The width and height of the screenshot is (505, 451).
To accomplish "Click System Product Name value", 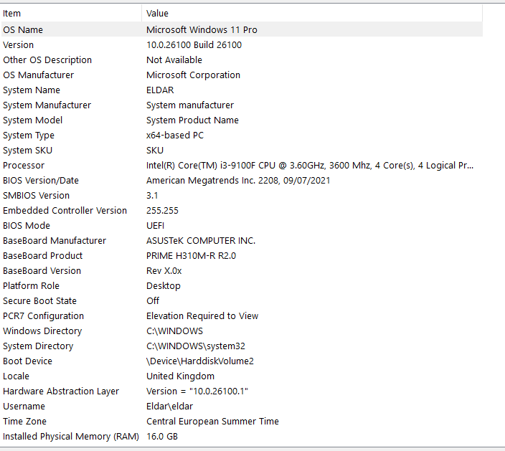I will tap(192, 120).
